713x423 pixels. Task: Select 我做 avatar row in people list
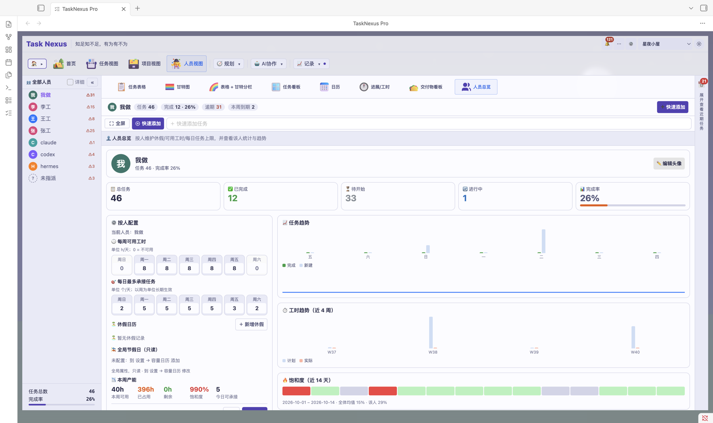pos(61,95)
